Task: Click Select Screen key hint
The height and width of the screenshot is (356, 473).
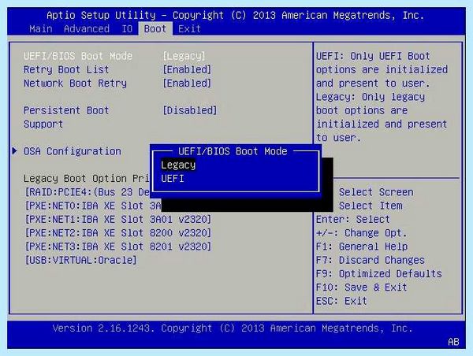Action: [376, 192]
